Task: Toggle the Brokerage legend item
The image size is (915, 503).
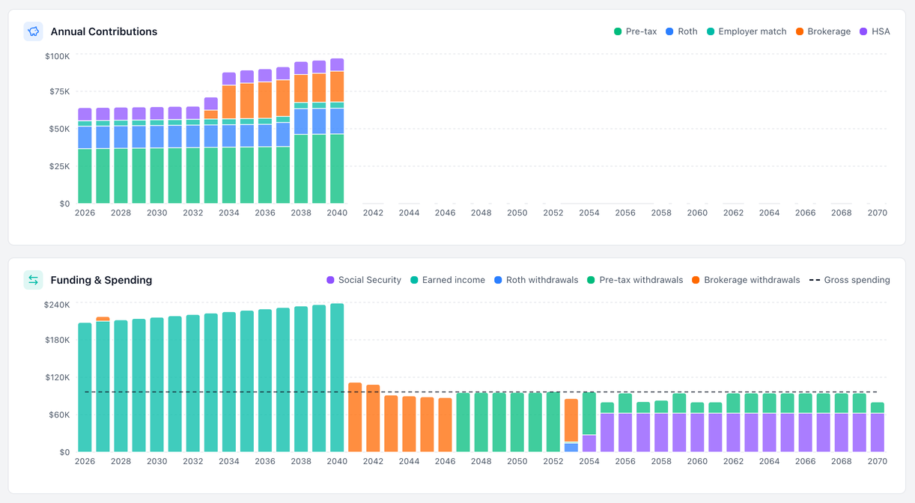Action: [823, 31]
